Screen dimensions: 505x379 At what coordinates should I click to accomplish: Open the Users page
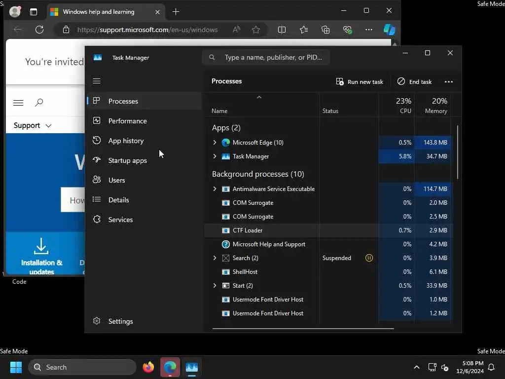[144, 180]
